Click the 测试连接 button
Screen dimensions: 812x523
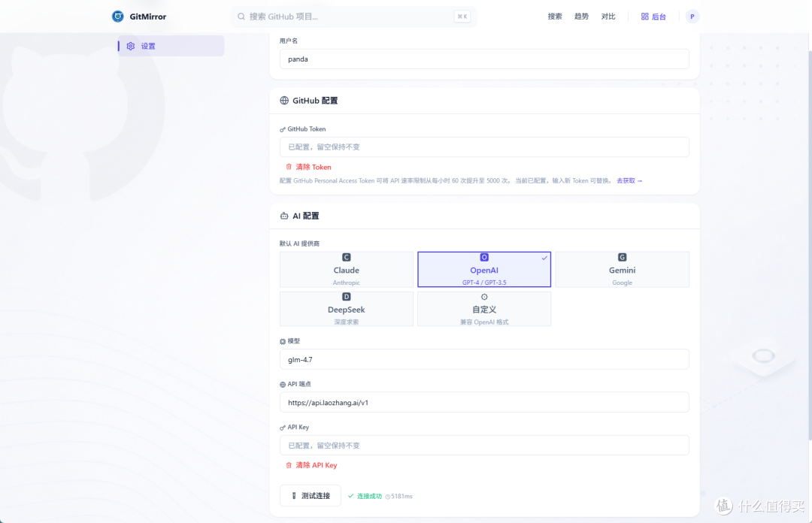[311, 495]
